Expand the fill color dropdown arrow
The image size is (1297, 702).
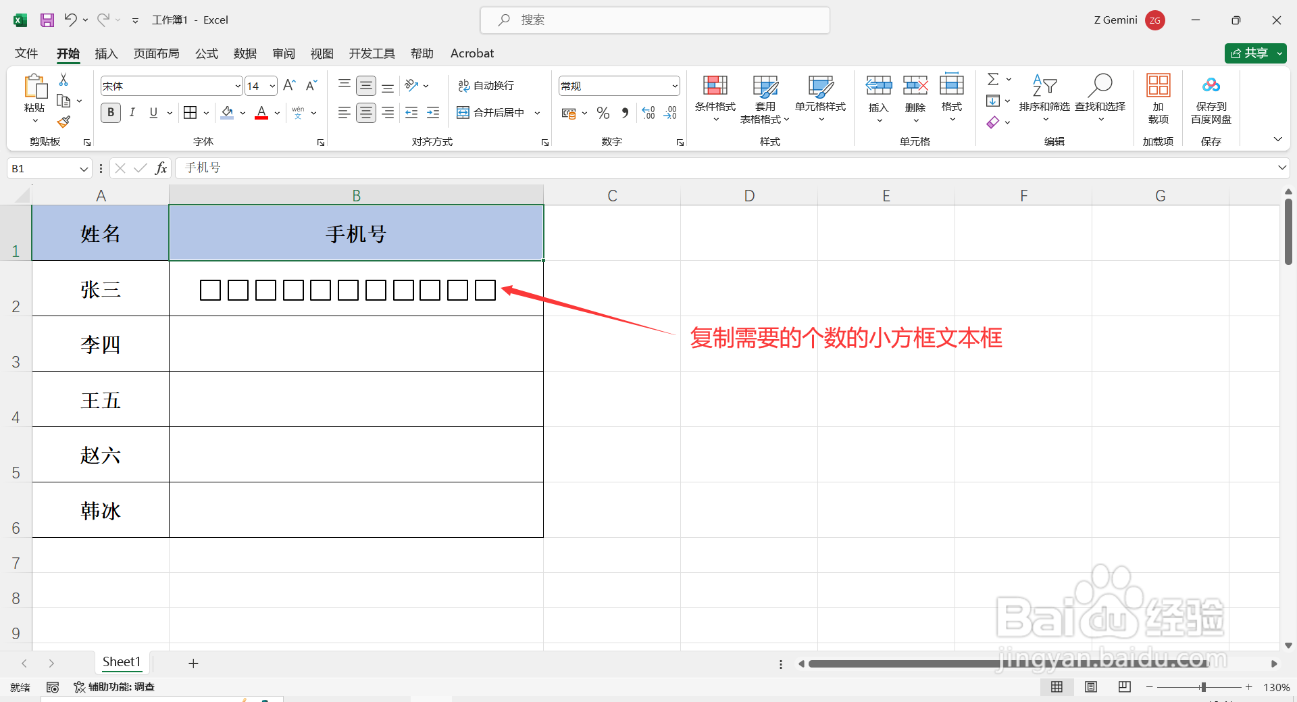[242, 112]
